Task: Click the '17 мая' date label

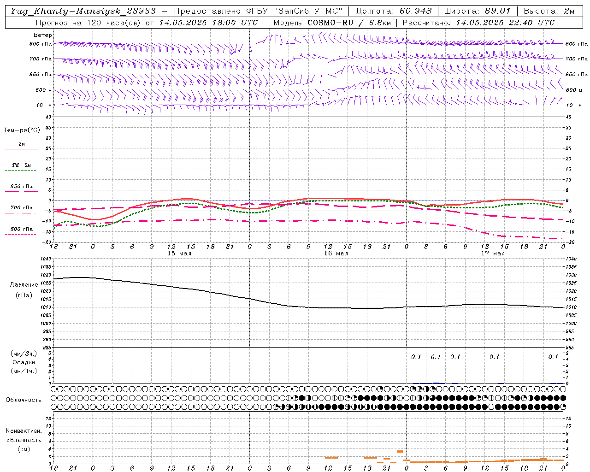Action: pyautogui.click(x=493, y=254)
